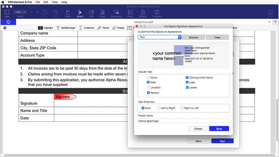The width and height of the screenshot is (279, 157).
Task: Click the Clear button
Action: 217,37
